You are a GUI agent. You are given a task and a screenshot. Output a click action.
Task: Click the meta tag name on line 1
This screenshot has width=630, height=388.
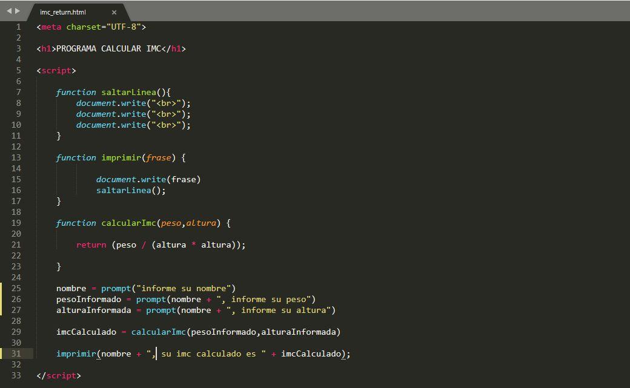pyautogui.click(x=51, y=27)
